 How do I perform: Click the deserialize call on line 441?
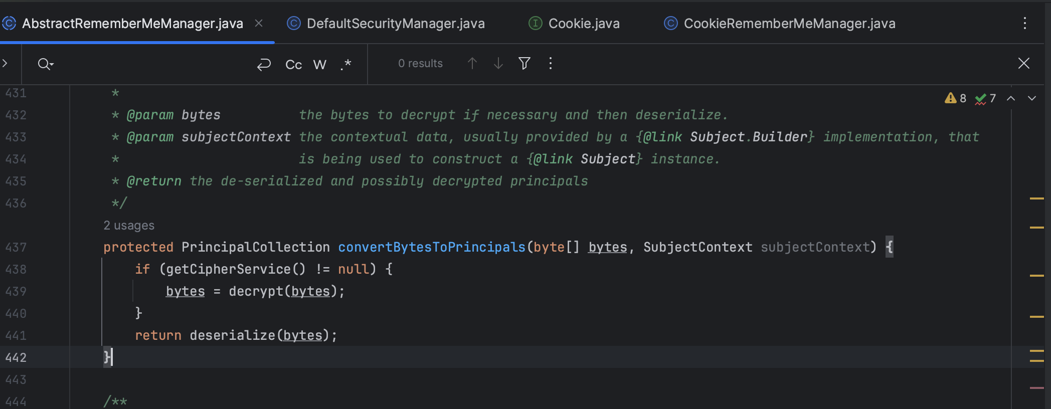pos(233,335)
